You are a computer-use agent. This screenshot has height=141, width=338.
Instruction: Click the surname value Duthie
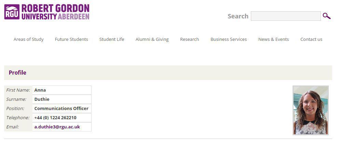tap(42, 99)
